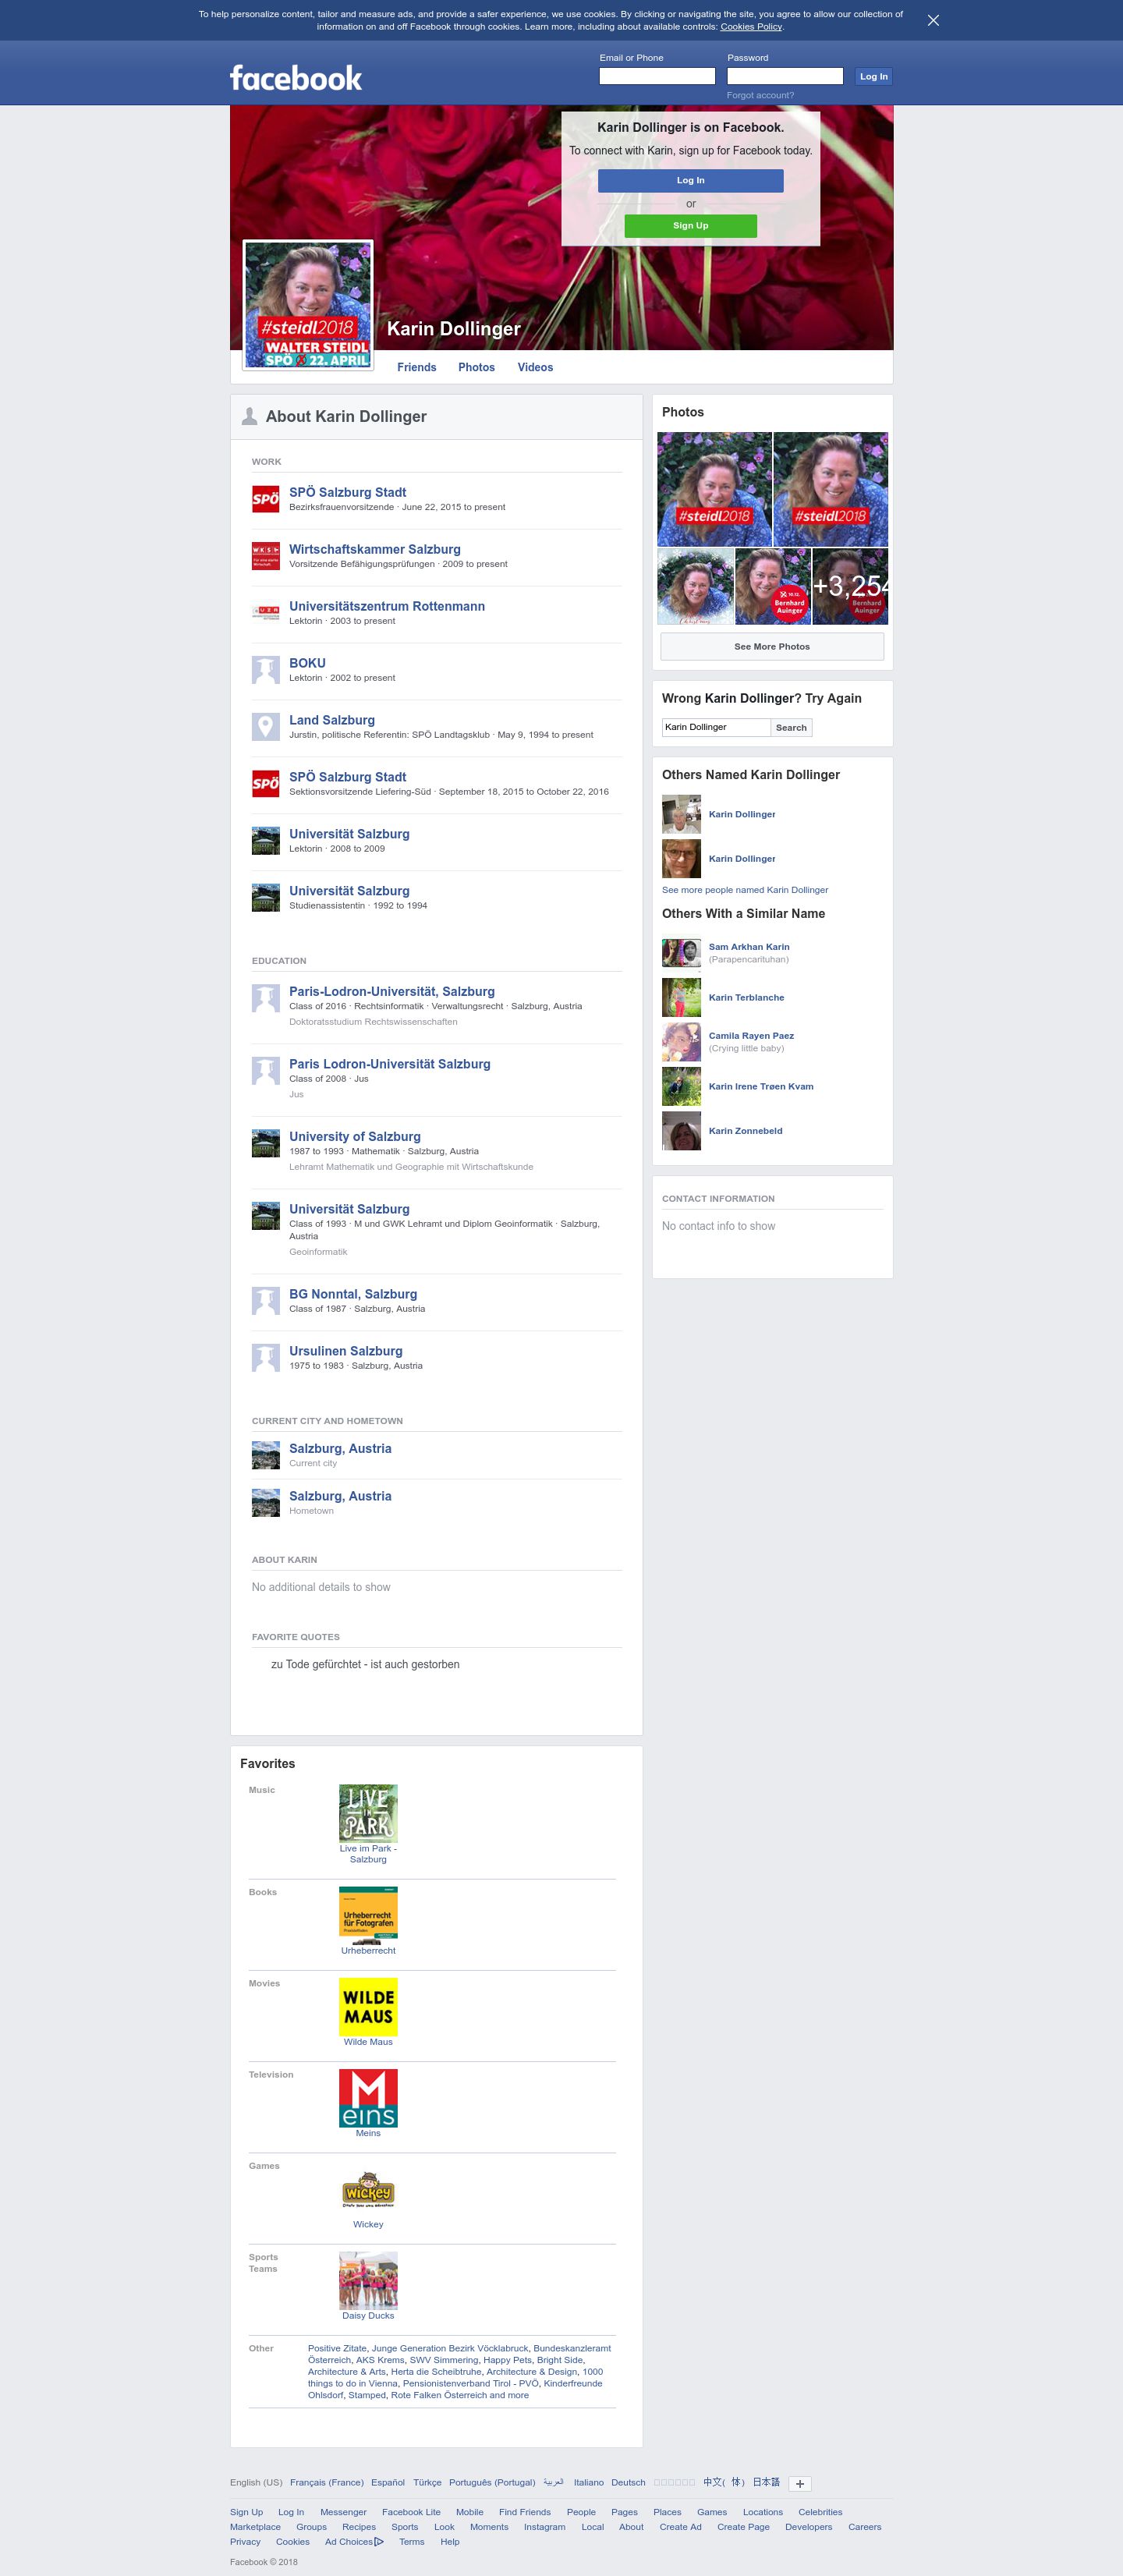
Task: Open the +3,254 more photos thumbnail
Action: [x=850, y=586]
